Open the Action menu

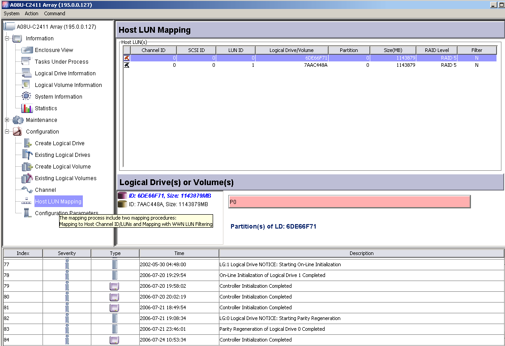coord(32,13)
